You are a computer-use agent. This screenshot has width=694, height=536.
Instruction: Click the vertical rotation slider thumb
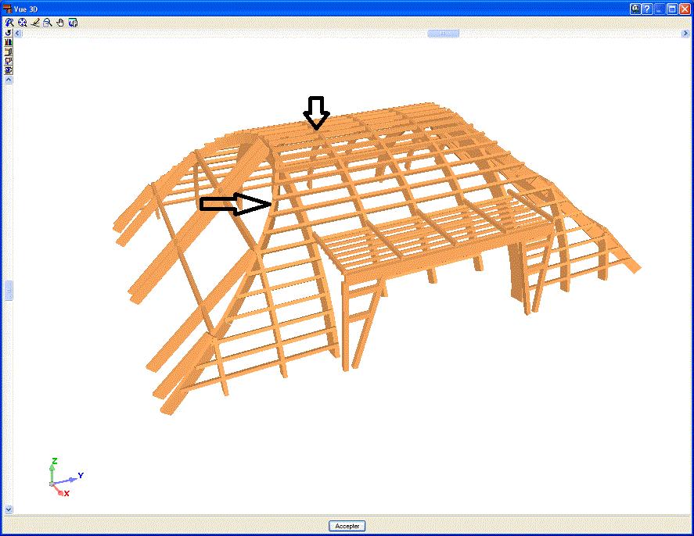[x=9, y=291]
